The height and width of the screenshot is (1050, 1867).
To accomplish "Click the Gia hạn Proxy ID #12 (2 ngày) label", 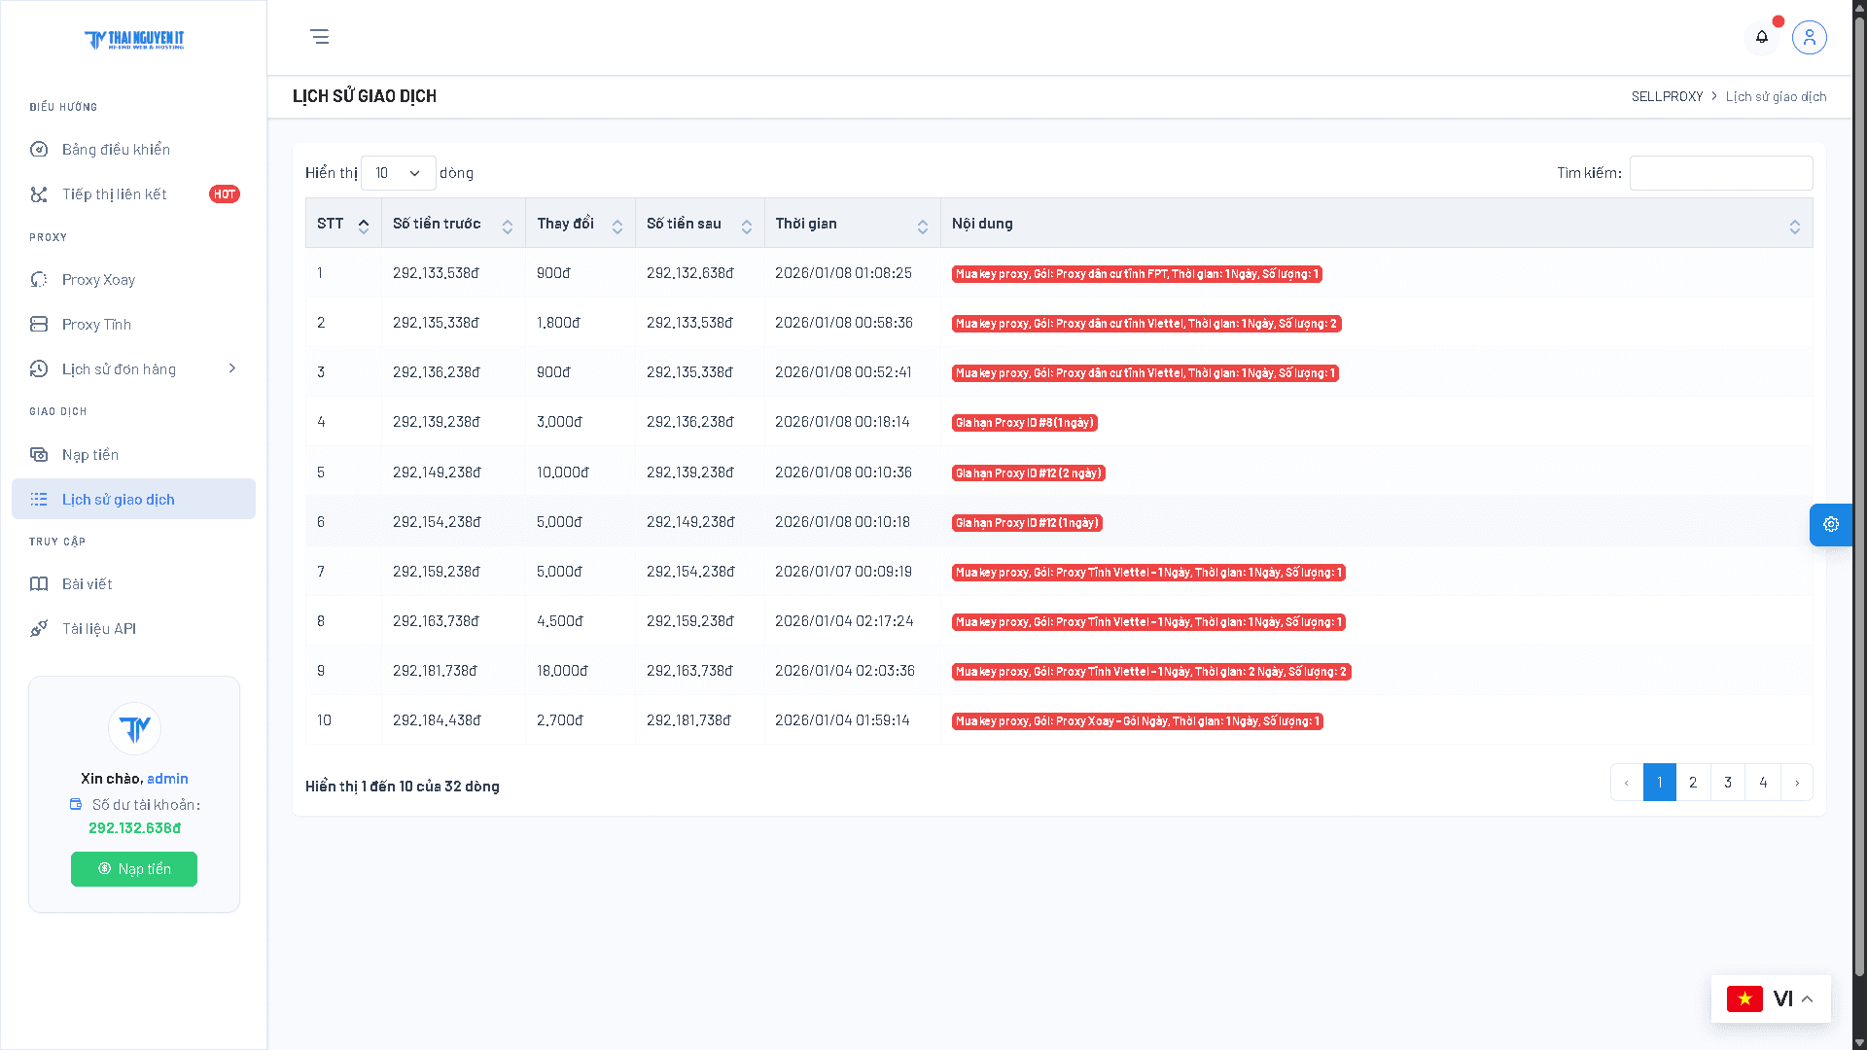I will click(x=1029, y=473).
